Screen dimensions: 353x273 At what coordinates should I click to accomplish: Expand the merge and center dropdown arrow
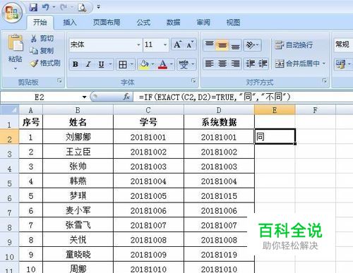tap(324, 63)
